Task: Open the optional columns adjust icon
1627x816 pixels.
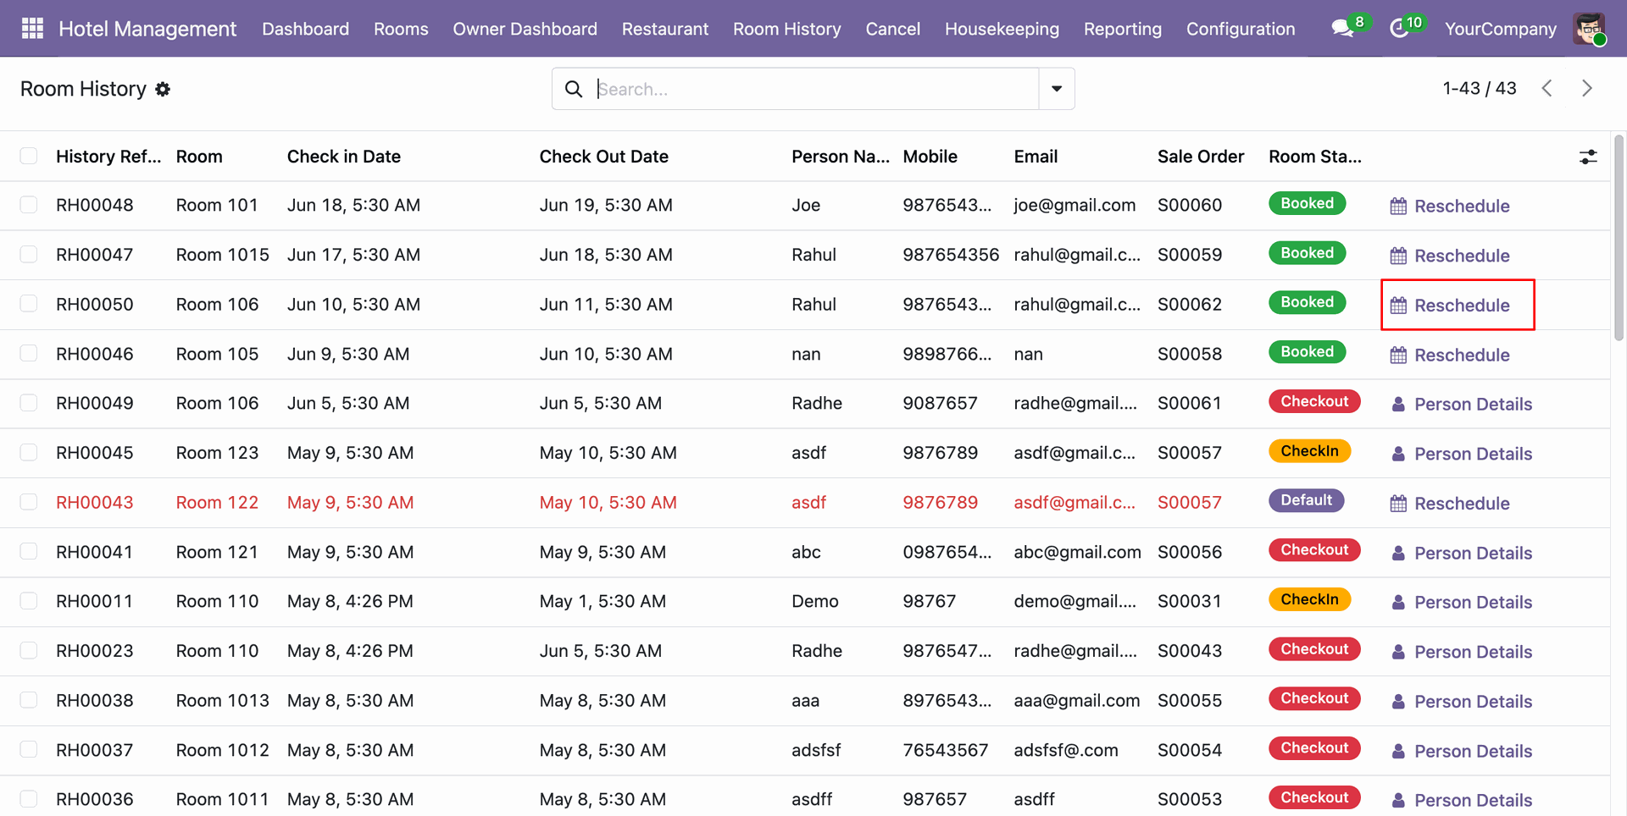Action: pos(1588,157)
